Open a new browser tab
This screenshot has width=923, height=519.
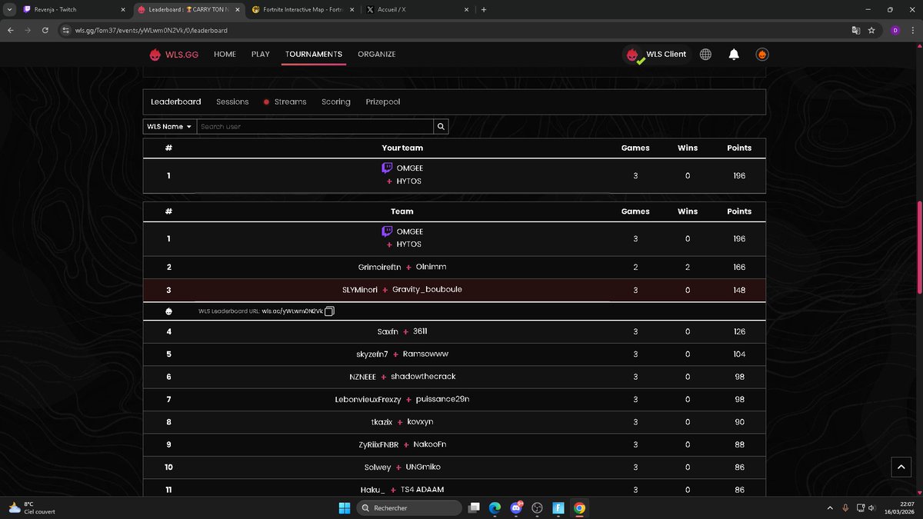pyautogui.click(x=484, y=9)
